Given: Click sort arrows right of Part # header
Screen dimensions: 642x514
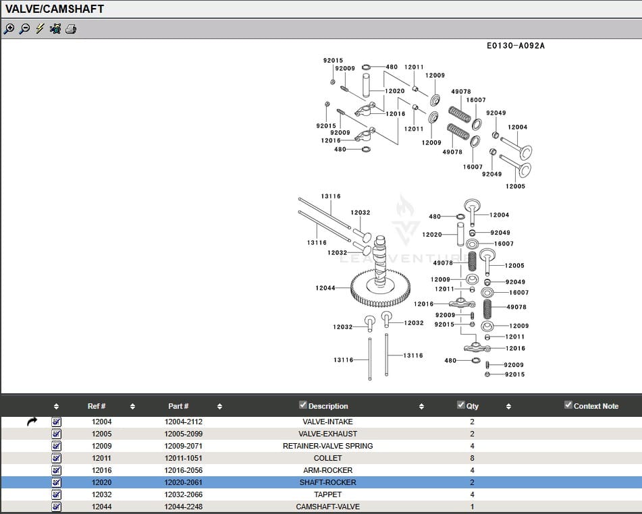Looking at the screenshot, I should coord(219,406).
